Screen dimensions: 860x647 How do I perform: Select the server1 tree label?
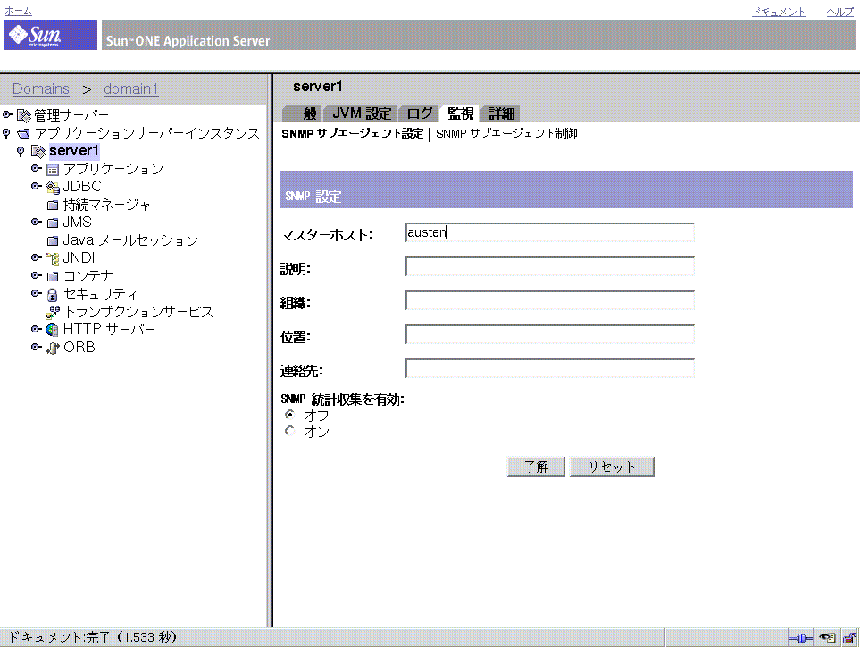73,151
